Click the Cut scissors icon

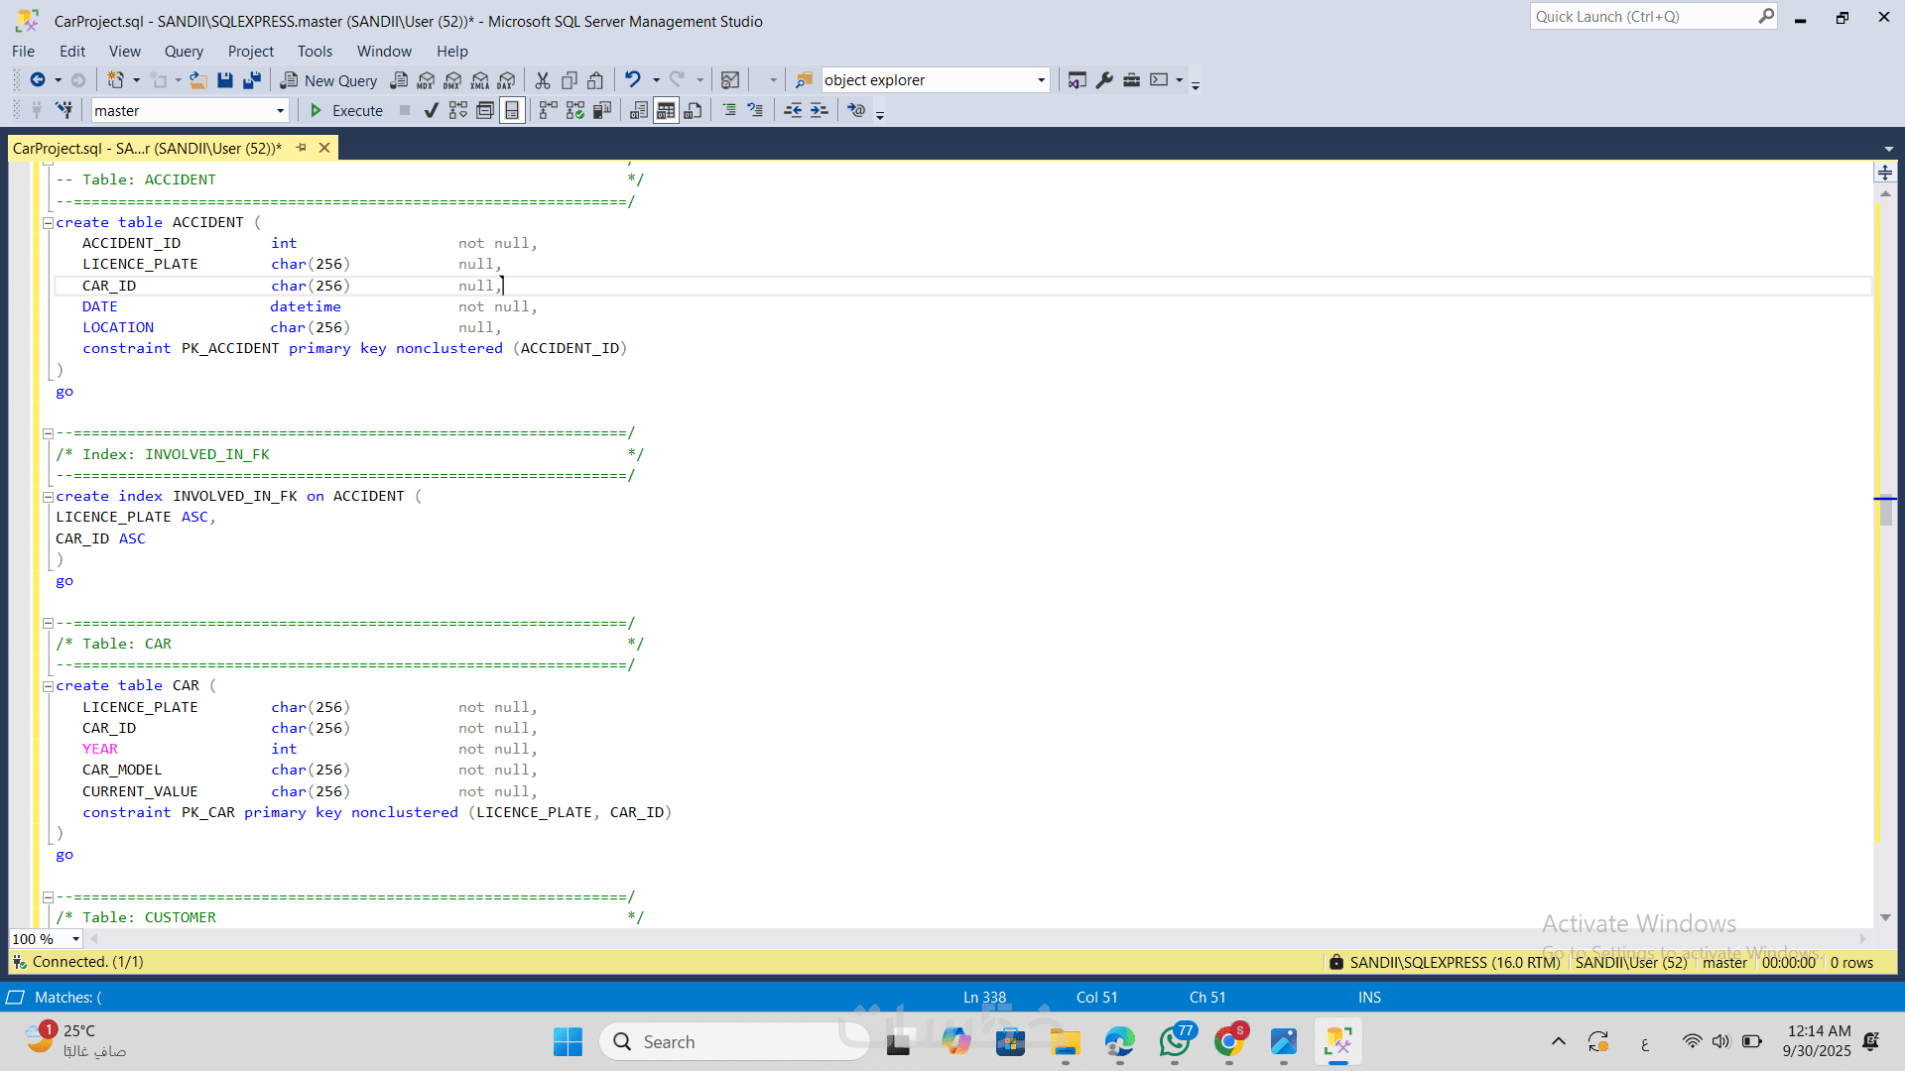point(543,80)
